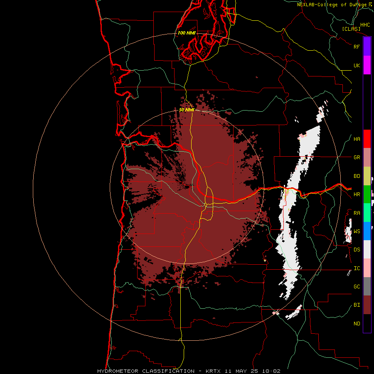Click the [CLAS] units label
Screen dimensions: 374x374
point(351,29)
